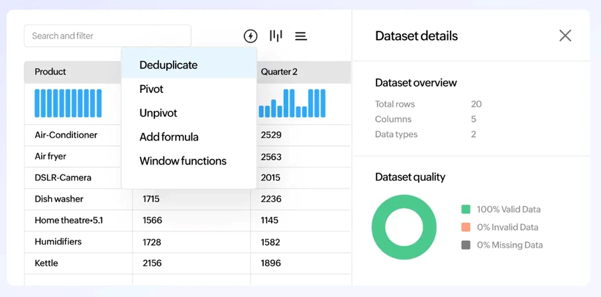Click the 1715 value cell

tap(191, 199)
